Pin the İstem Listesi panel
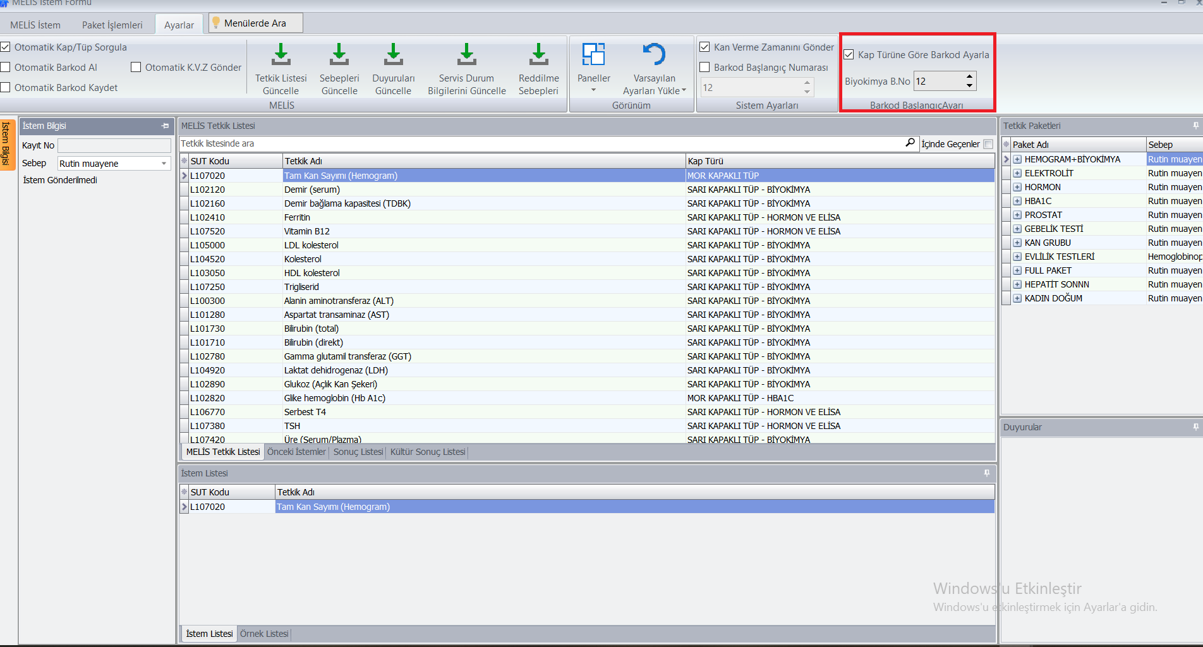This screenshot has height=647, width=1203. pyautogui.click(x=986, y=473)
